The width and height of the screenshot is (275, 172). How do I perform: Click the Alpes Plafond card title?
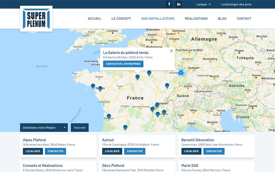point(34,140)
